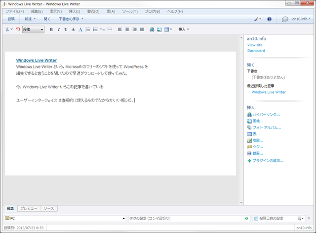Collapse the properties panel chevron

coord(309,218)
